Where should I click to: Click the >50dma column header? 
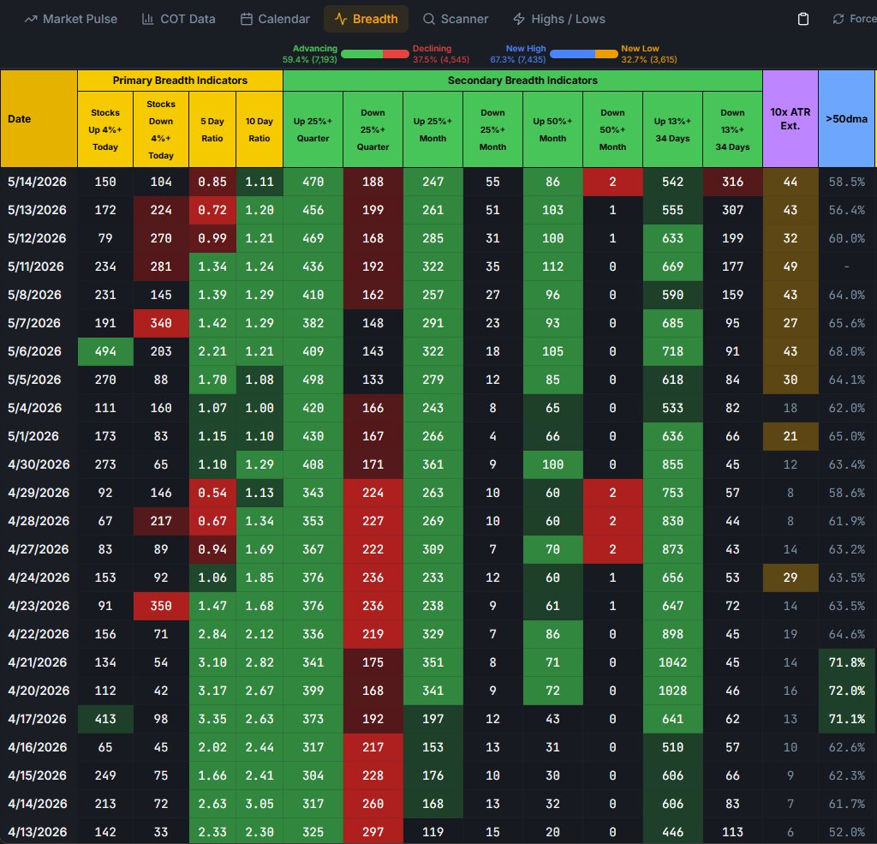846,118
